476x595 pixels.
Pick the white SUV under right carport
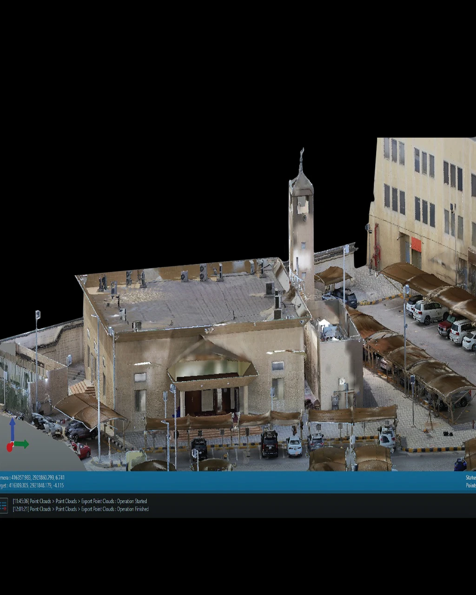tap(429, 311)
